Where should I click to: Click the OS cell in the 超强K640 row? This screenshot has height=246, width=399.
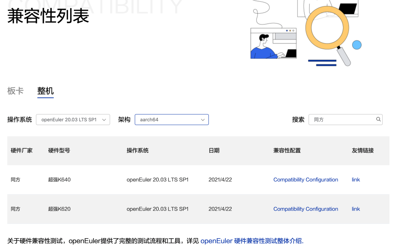tap(157, 180)
